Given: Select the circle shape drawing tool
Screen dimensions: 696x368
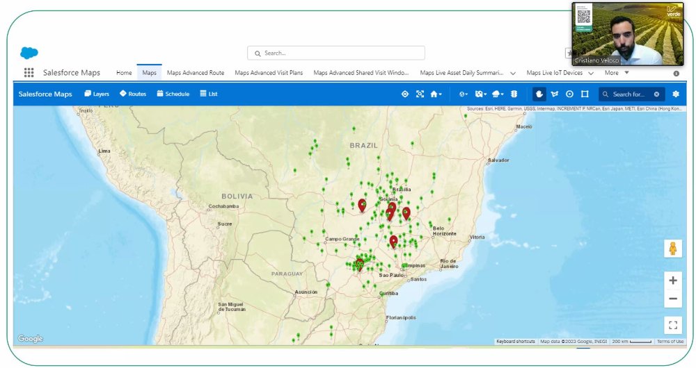Looking at the screenshot, I should [x=569, y=94].
